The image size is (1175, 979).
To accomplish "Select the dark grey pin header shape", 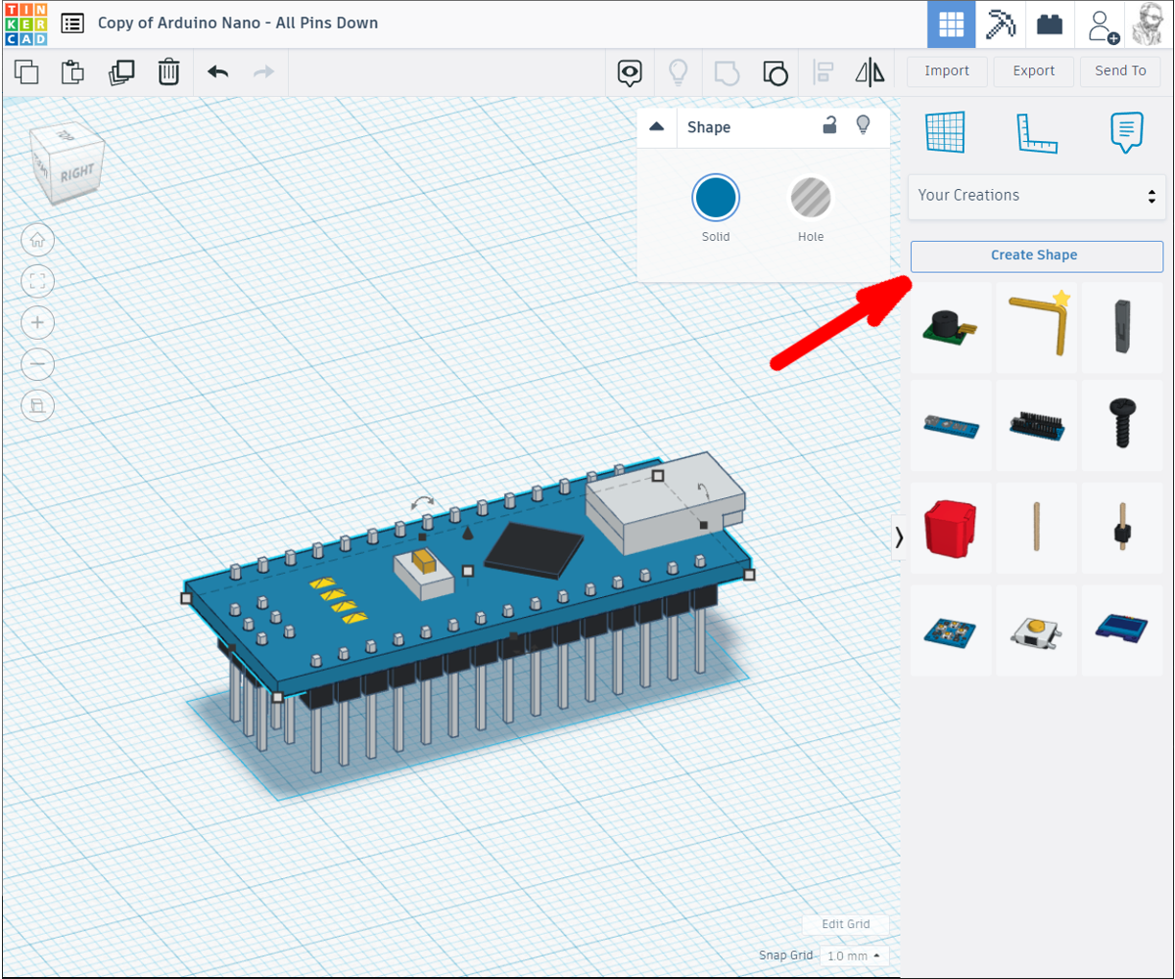I will click(1123, 328).
